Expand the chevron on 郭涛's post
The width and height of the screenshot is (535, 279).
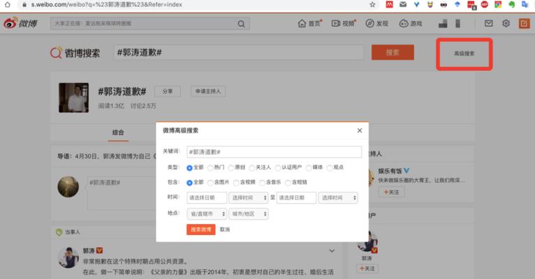point(332,250)
